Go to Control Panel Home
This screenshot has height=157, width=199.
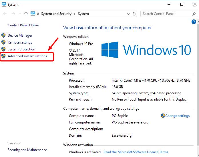(x=23, y=25)
